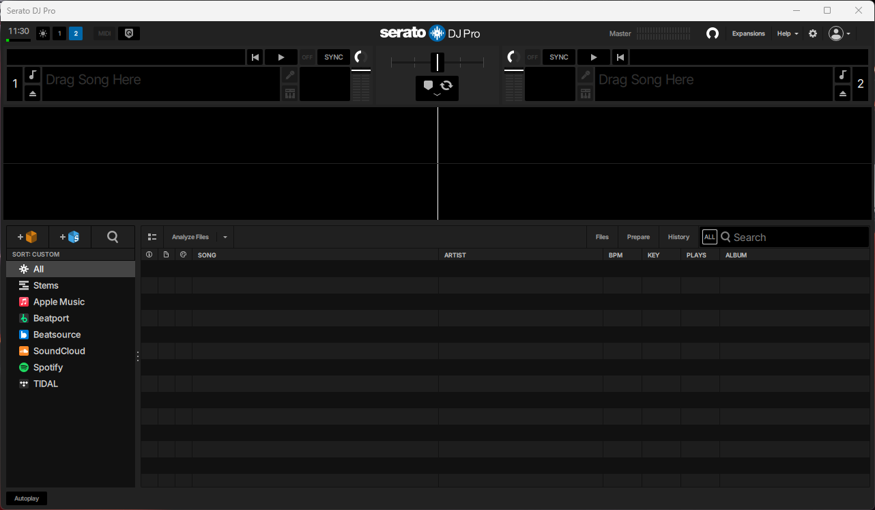Sort library by KEY column
This screenshot has width=875, height=510.
pos(661,255)
